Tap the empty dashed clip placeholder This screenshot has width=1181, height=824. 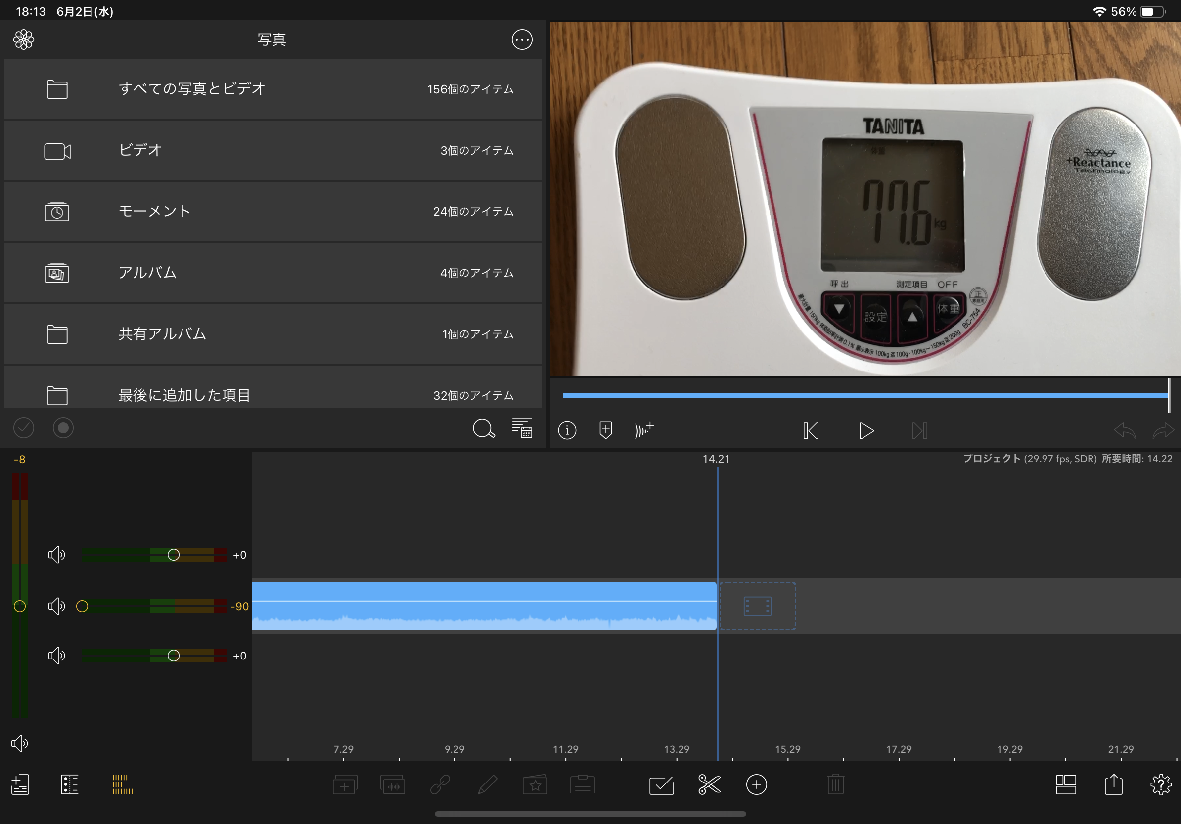[757, 606]
